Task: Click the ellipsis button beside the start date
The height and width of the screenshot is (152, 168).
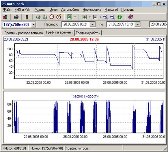Action: click(92, 25)
